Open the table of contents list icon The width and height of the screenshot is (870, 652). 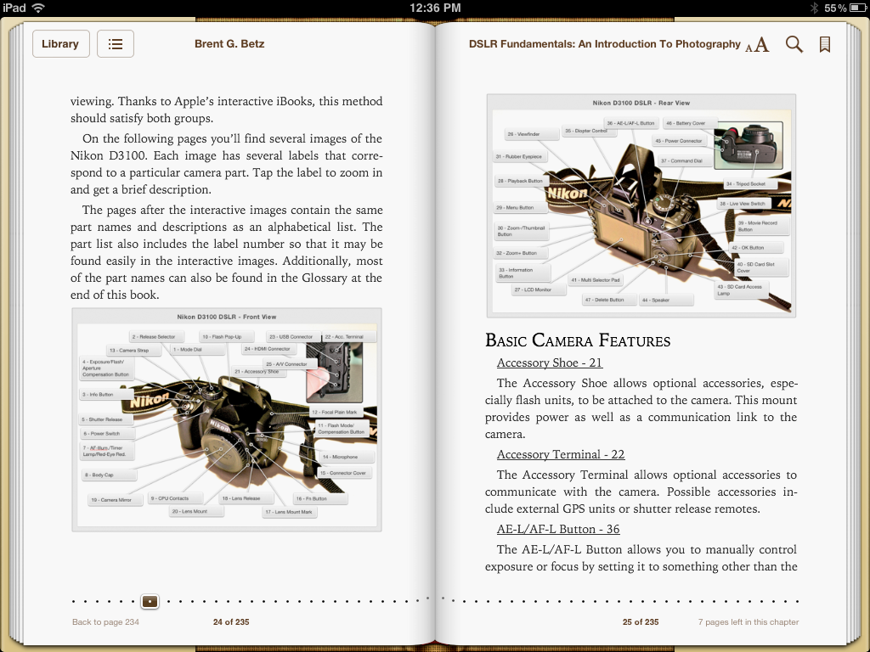116,44
